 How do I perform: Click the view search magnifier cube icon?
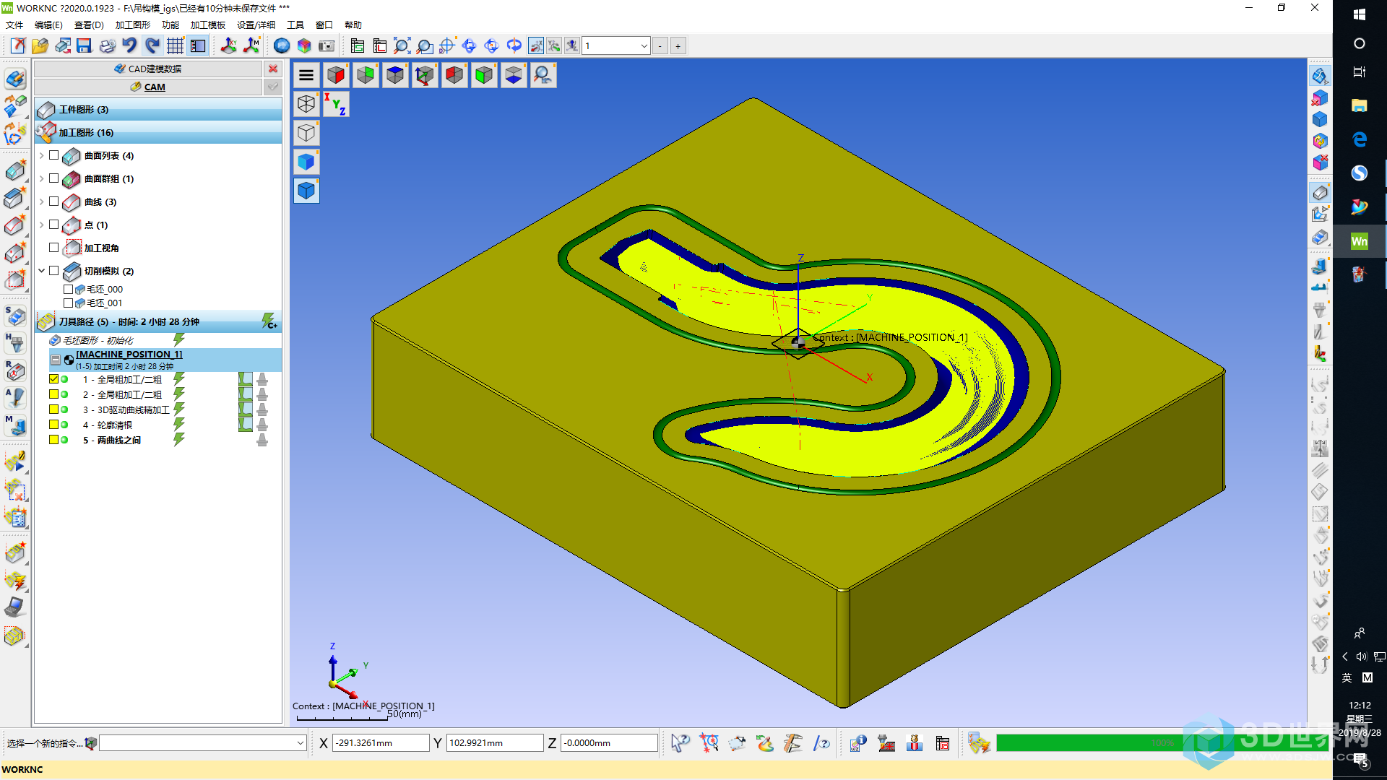(x=543, y=75)
